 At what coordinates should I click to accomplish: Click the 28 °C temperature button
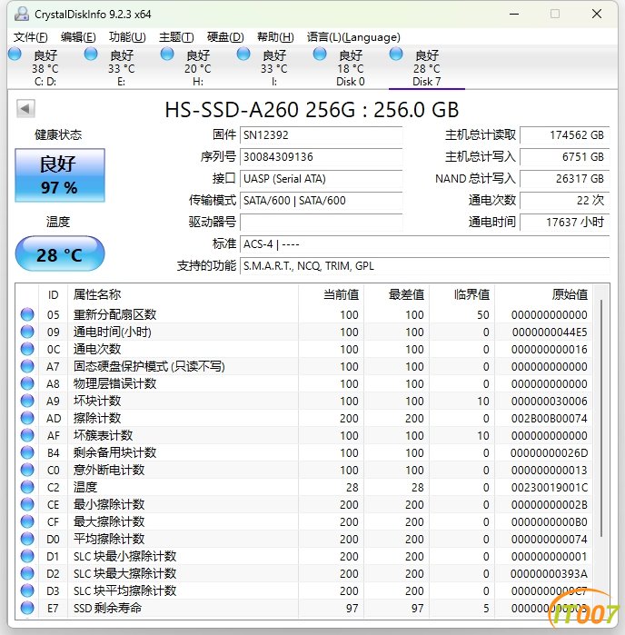(60, 254)
